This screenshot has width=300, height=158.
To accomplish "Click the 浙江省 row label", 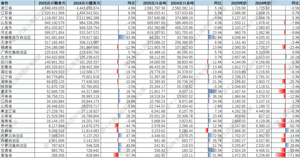I will [6, 7].
